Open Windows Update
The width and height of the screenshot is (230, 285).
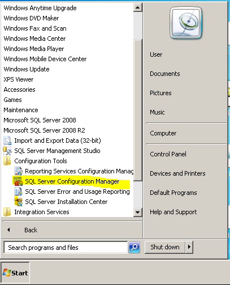27,69
